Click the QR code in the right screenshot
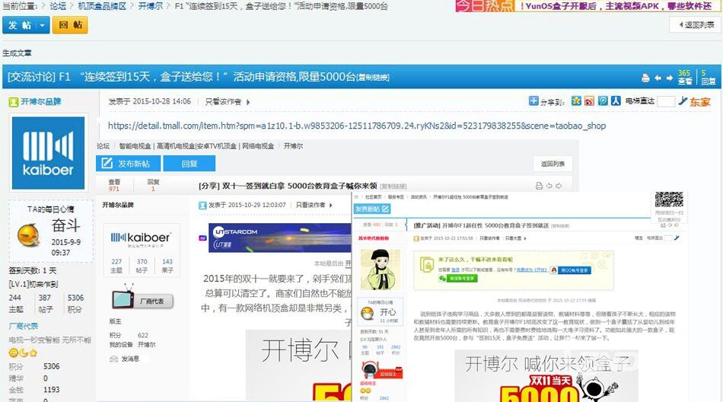The height and width of the screenshot is (402, 723). coord(669,199)
